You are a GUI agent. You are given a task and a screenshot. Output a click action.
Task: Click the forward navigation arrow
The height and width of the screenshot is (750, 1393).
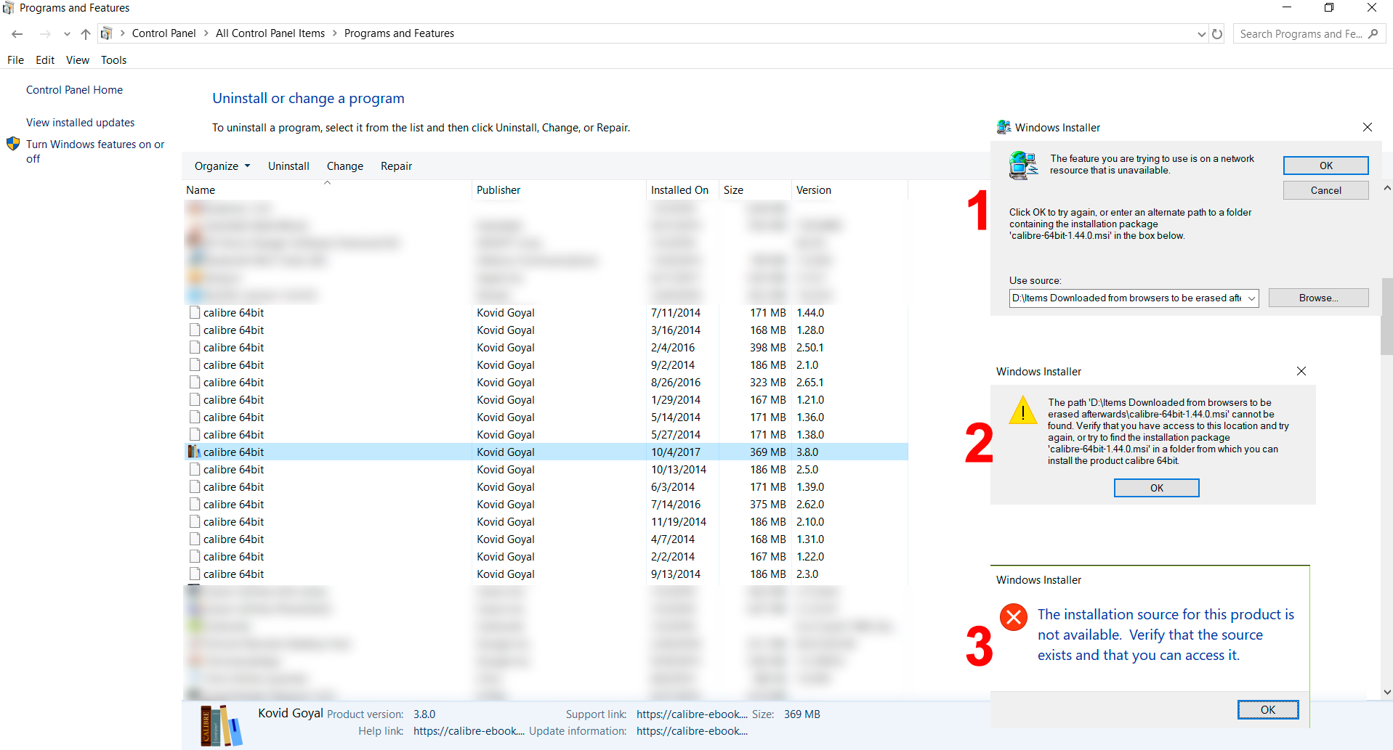tap(45, 33)
